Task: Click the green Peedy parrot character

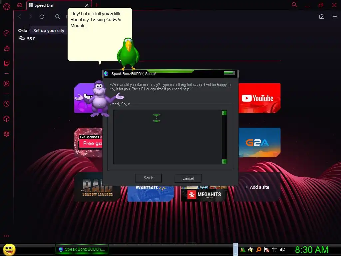Action: click(x=128, y=54)
